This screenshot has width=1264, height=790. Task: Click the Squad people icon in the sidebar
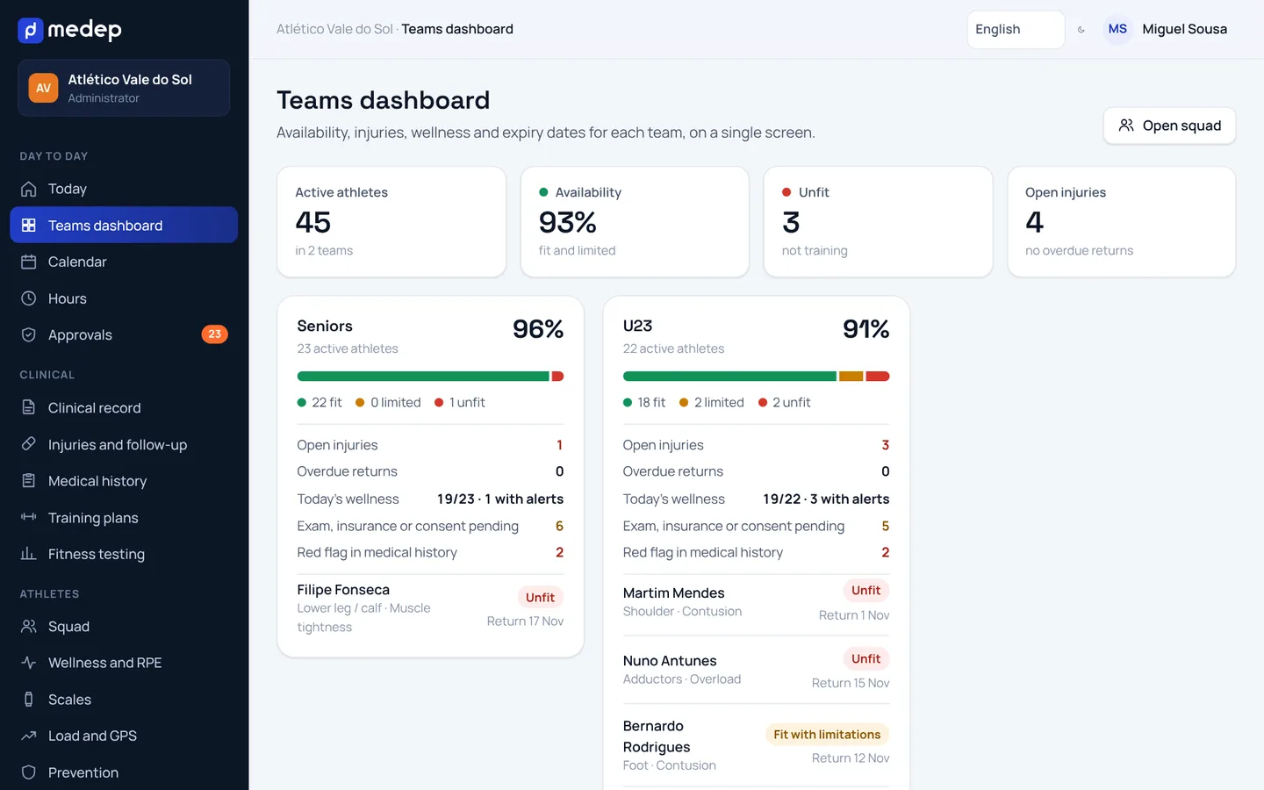(x=29, y=627)
